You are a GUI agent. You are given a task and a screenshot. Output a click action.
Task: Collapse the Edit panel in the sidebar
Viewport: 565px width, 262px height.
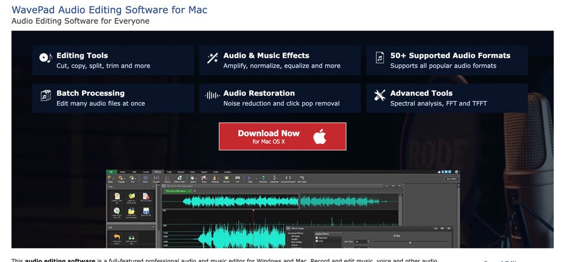pos(155,226)
